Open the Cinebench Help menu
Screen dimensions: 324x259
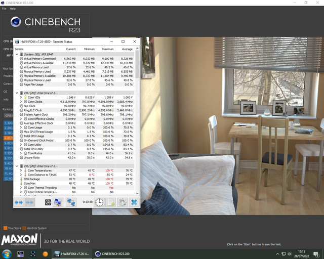(x=13, y=9)
